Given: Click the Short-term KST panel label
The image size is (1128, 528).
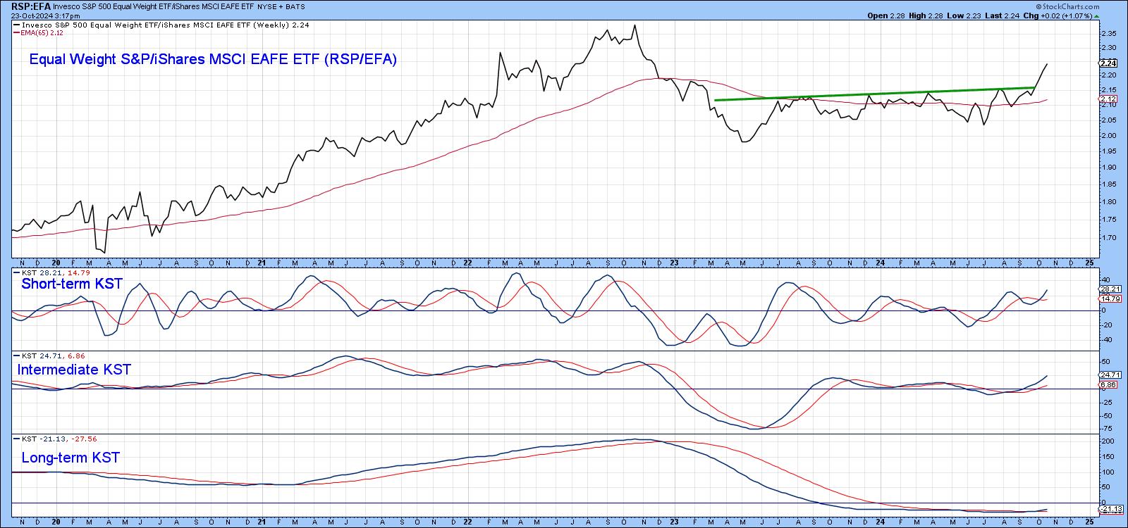Looking at the screenshot, I should [72, 284].
